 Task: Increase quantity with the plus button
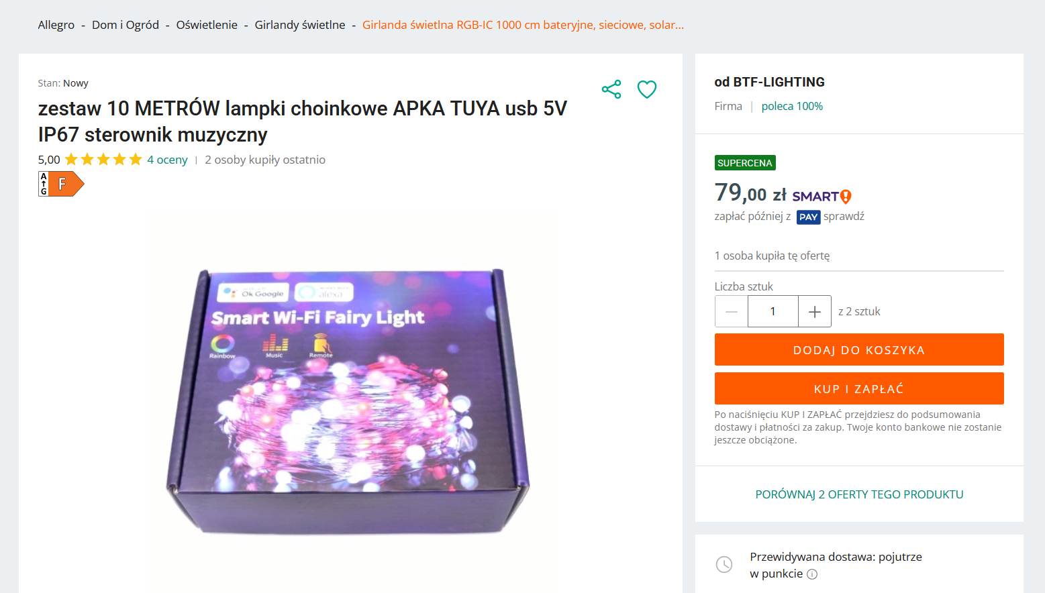[x=815, y=311]
